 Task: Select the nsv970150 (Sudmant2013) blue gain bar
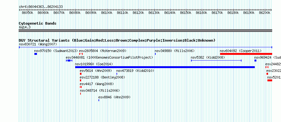pos(36,54)
